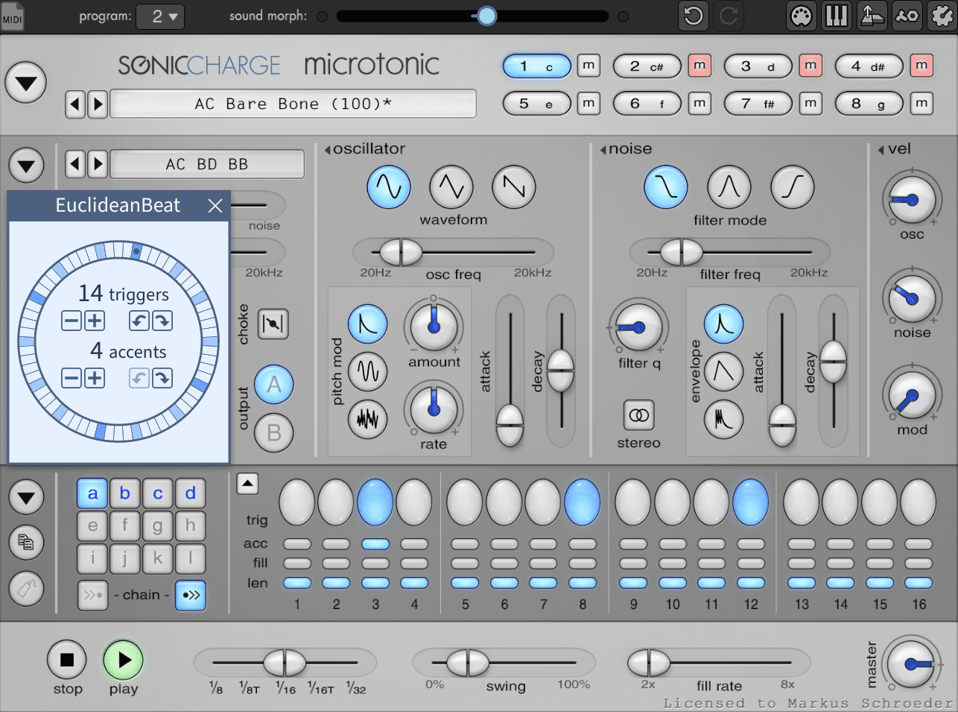Expand the trig row selector arrow

(247, 483)
